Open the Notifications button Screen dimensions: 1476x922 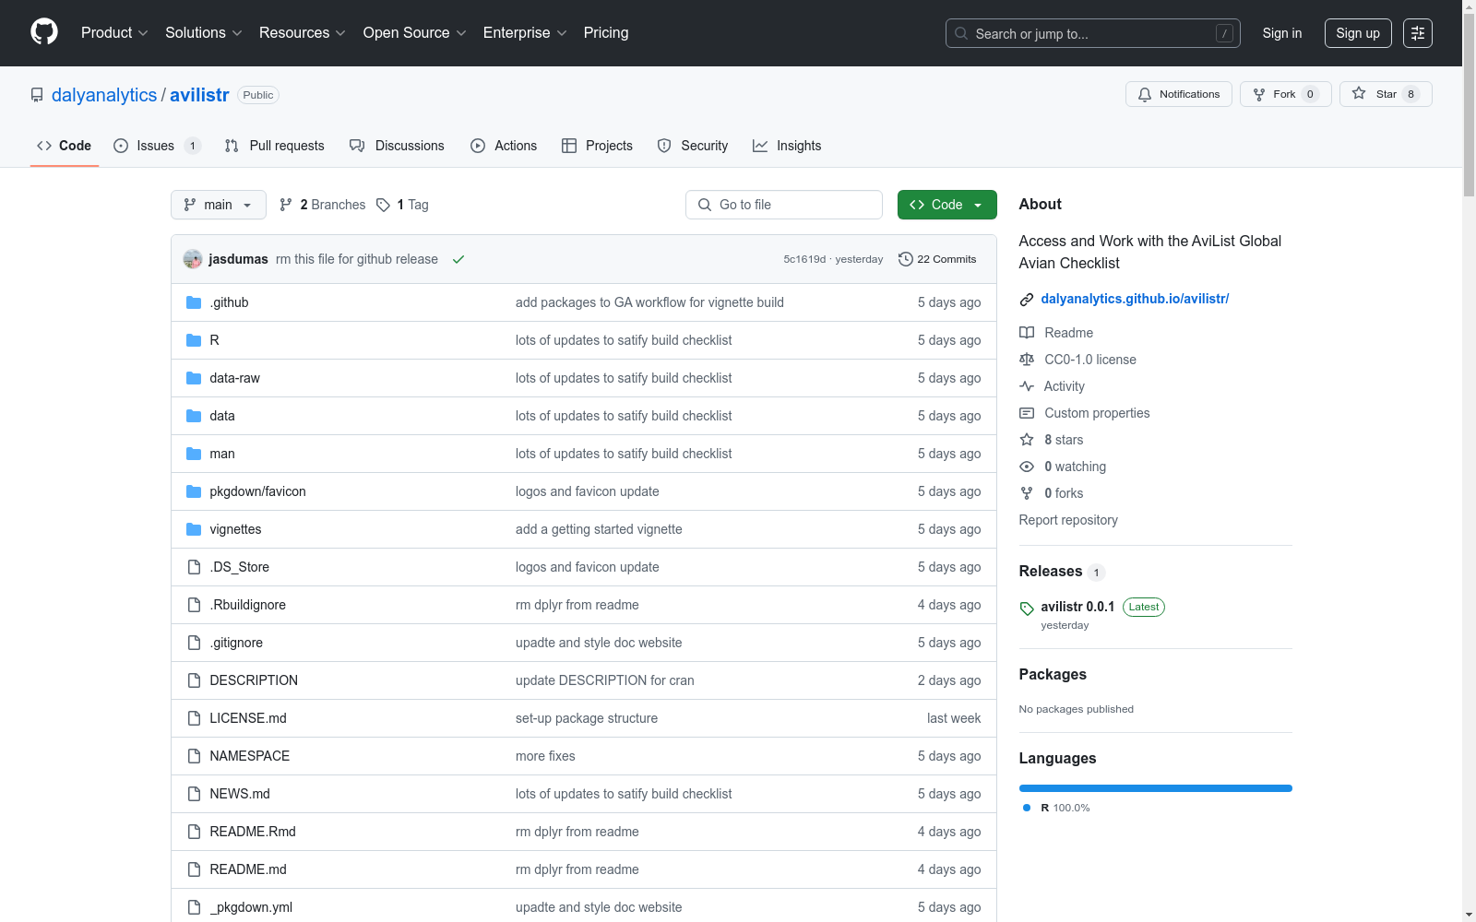pos(1178,94)
